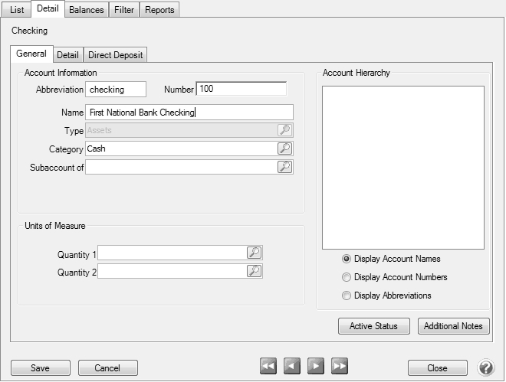Screen dimensions: 506x382
Task: Open the Quantity 1 lookup icon
Action: click(x=254, y=253)
